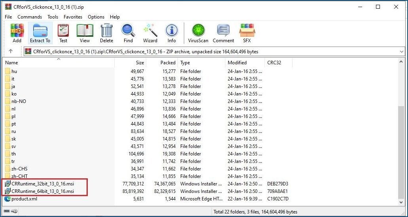
Task: Click the scrollbar up arrow
Action: coord(402,62)
